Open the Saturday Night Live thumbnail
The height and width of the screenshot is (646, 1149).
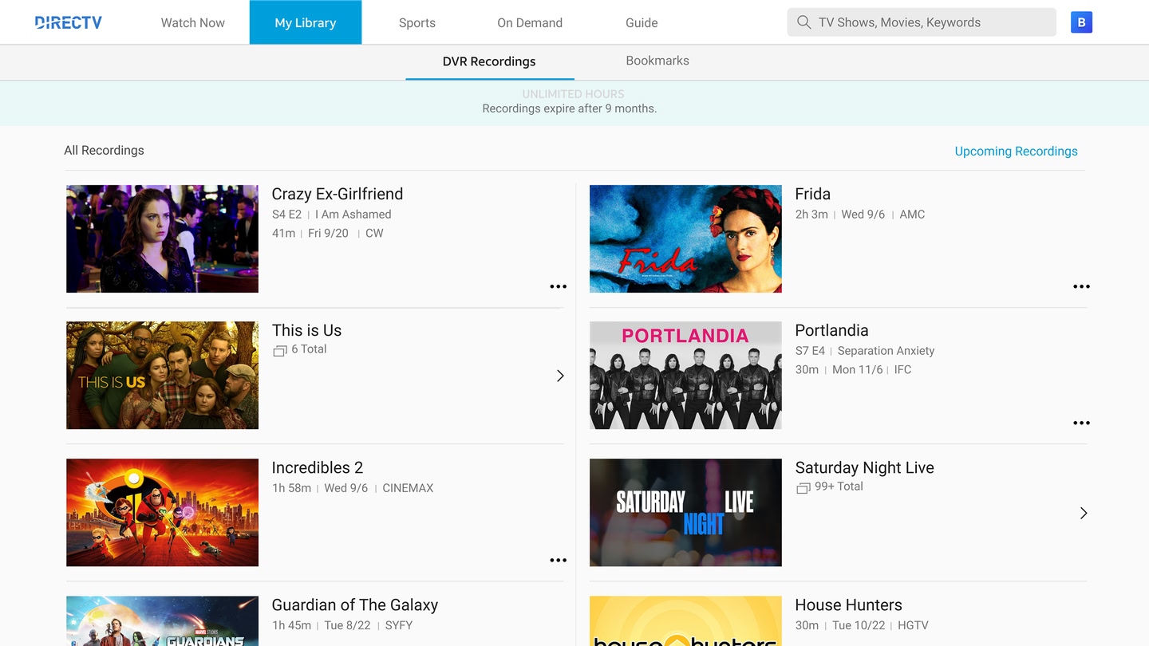click(x=685, y=512)
